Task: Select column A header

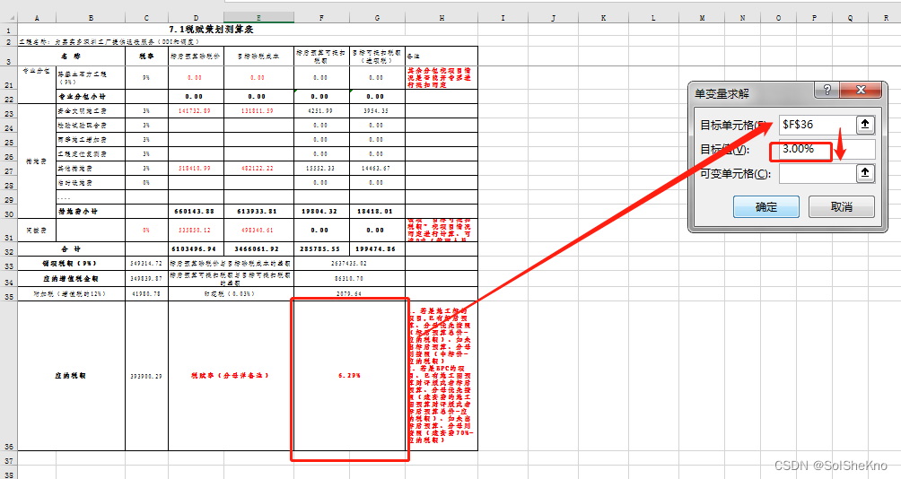Action: click(37, 18)
